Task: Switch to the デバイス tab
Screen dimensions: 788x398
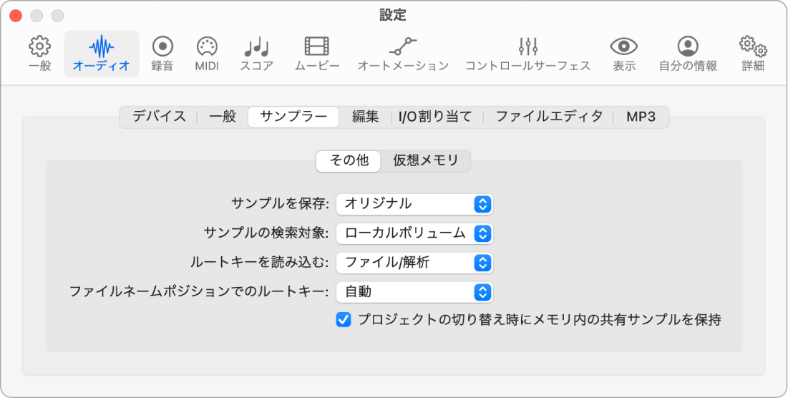Action: point(159,117)
